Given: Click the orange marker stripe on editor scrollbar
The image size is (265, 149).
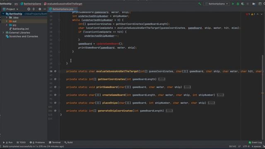Looking at the screenshot, I should [263, 93].
